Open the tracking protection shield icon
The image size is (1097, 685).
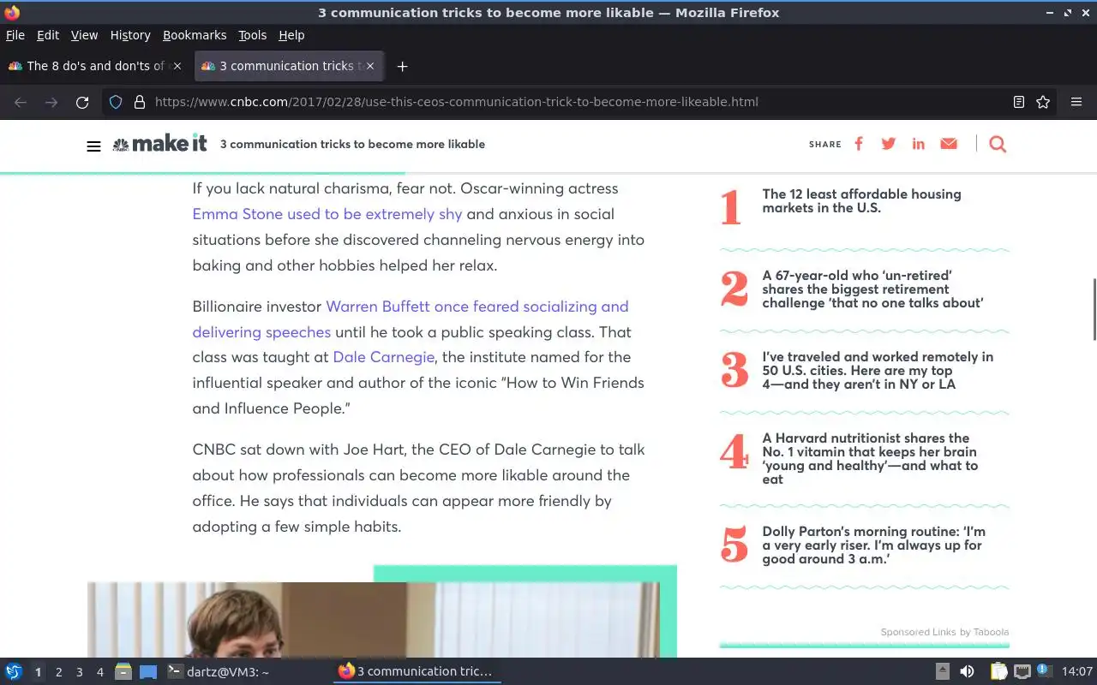click(117, 102)
